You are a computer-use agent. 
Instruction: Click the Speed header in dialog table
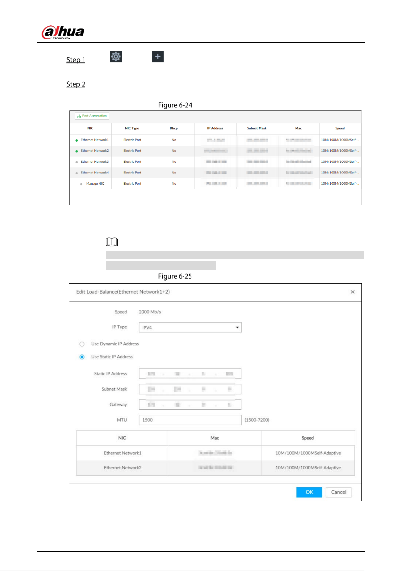point(308,438)
